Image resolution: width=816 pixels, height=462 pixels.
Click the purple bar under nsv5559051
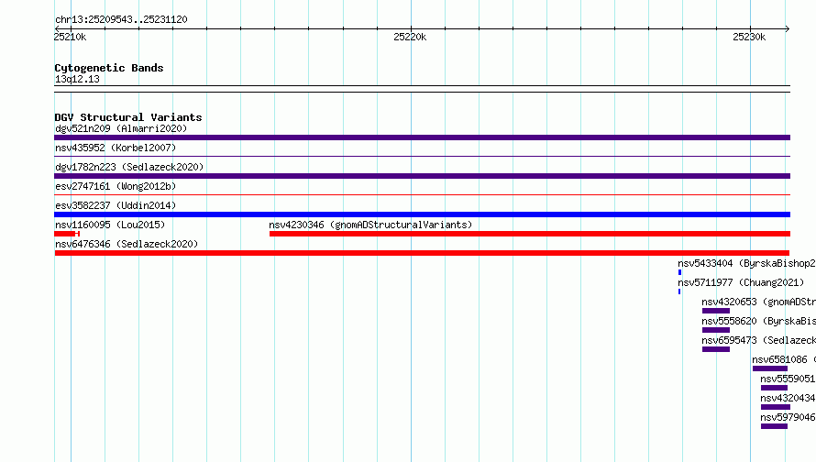[x=775, y=388]
